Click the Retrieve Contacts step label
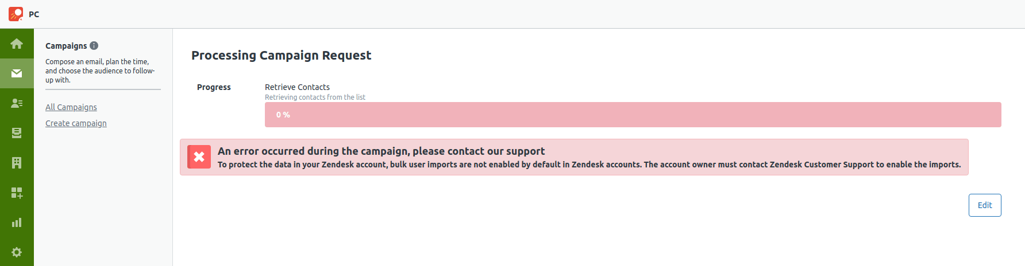 [x=297, y=87]
